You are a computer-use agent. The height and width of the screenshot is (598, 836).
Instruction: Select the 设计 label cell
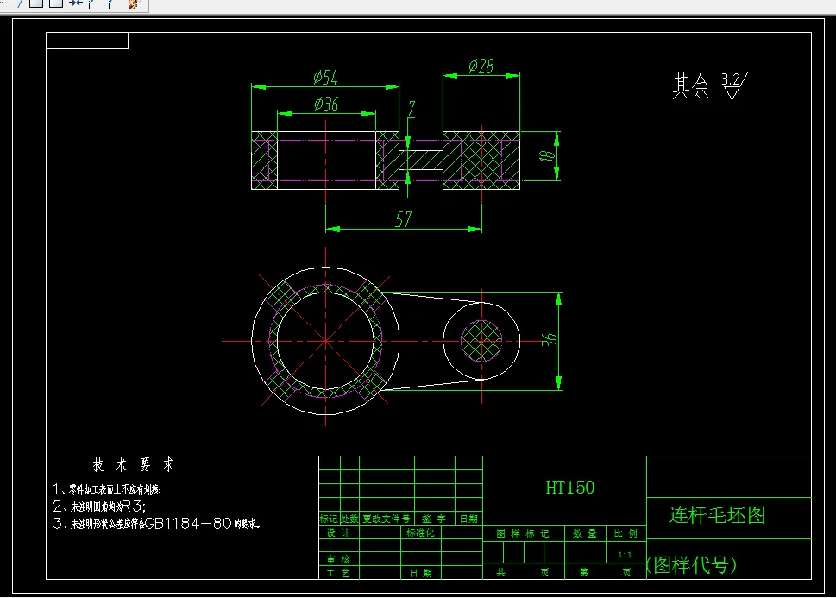coord(338,532)
